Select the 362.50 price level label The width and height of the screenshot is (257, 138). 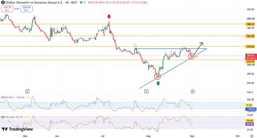(x=250, y=36)
